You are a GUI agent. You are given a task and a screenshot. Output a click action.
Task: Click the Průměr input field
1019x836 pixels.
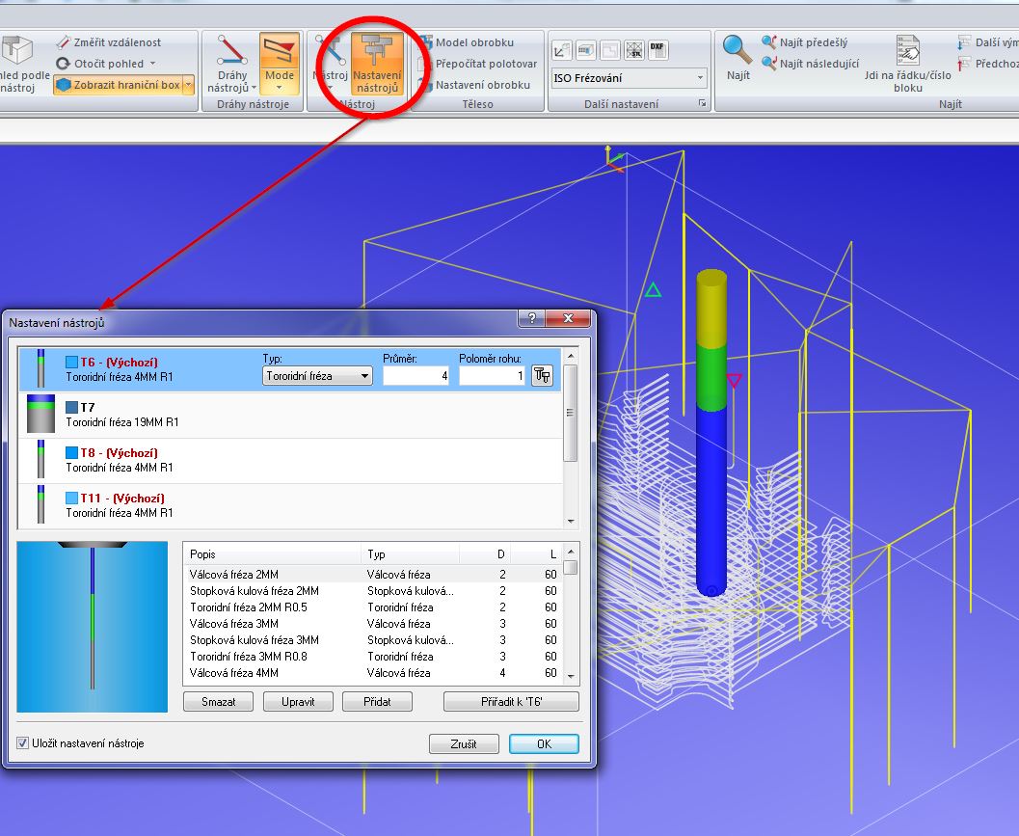point(416,376)
